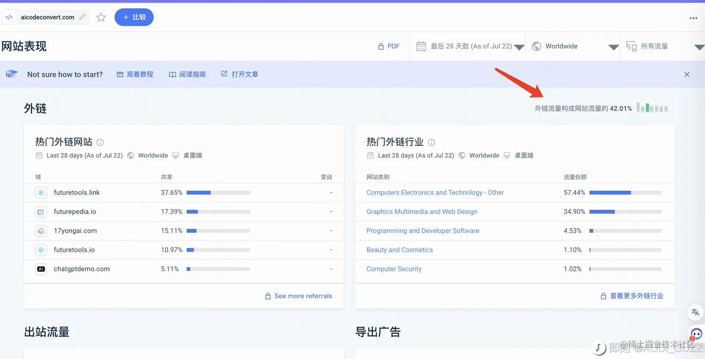Open the chat support bubble
This screenshot has height=359, width=705.
[x=695, y=334]
